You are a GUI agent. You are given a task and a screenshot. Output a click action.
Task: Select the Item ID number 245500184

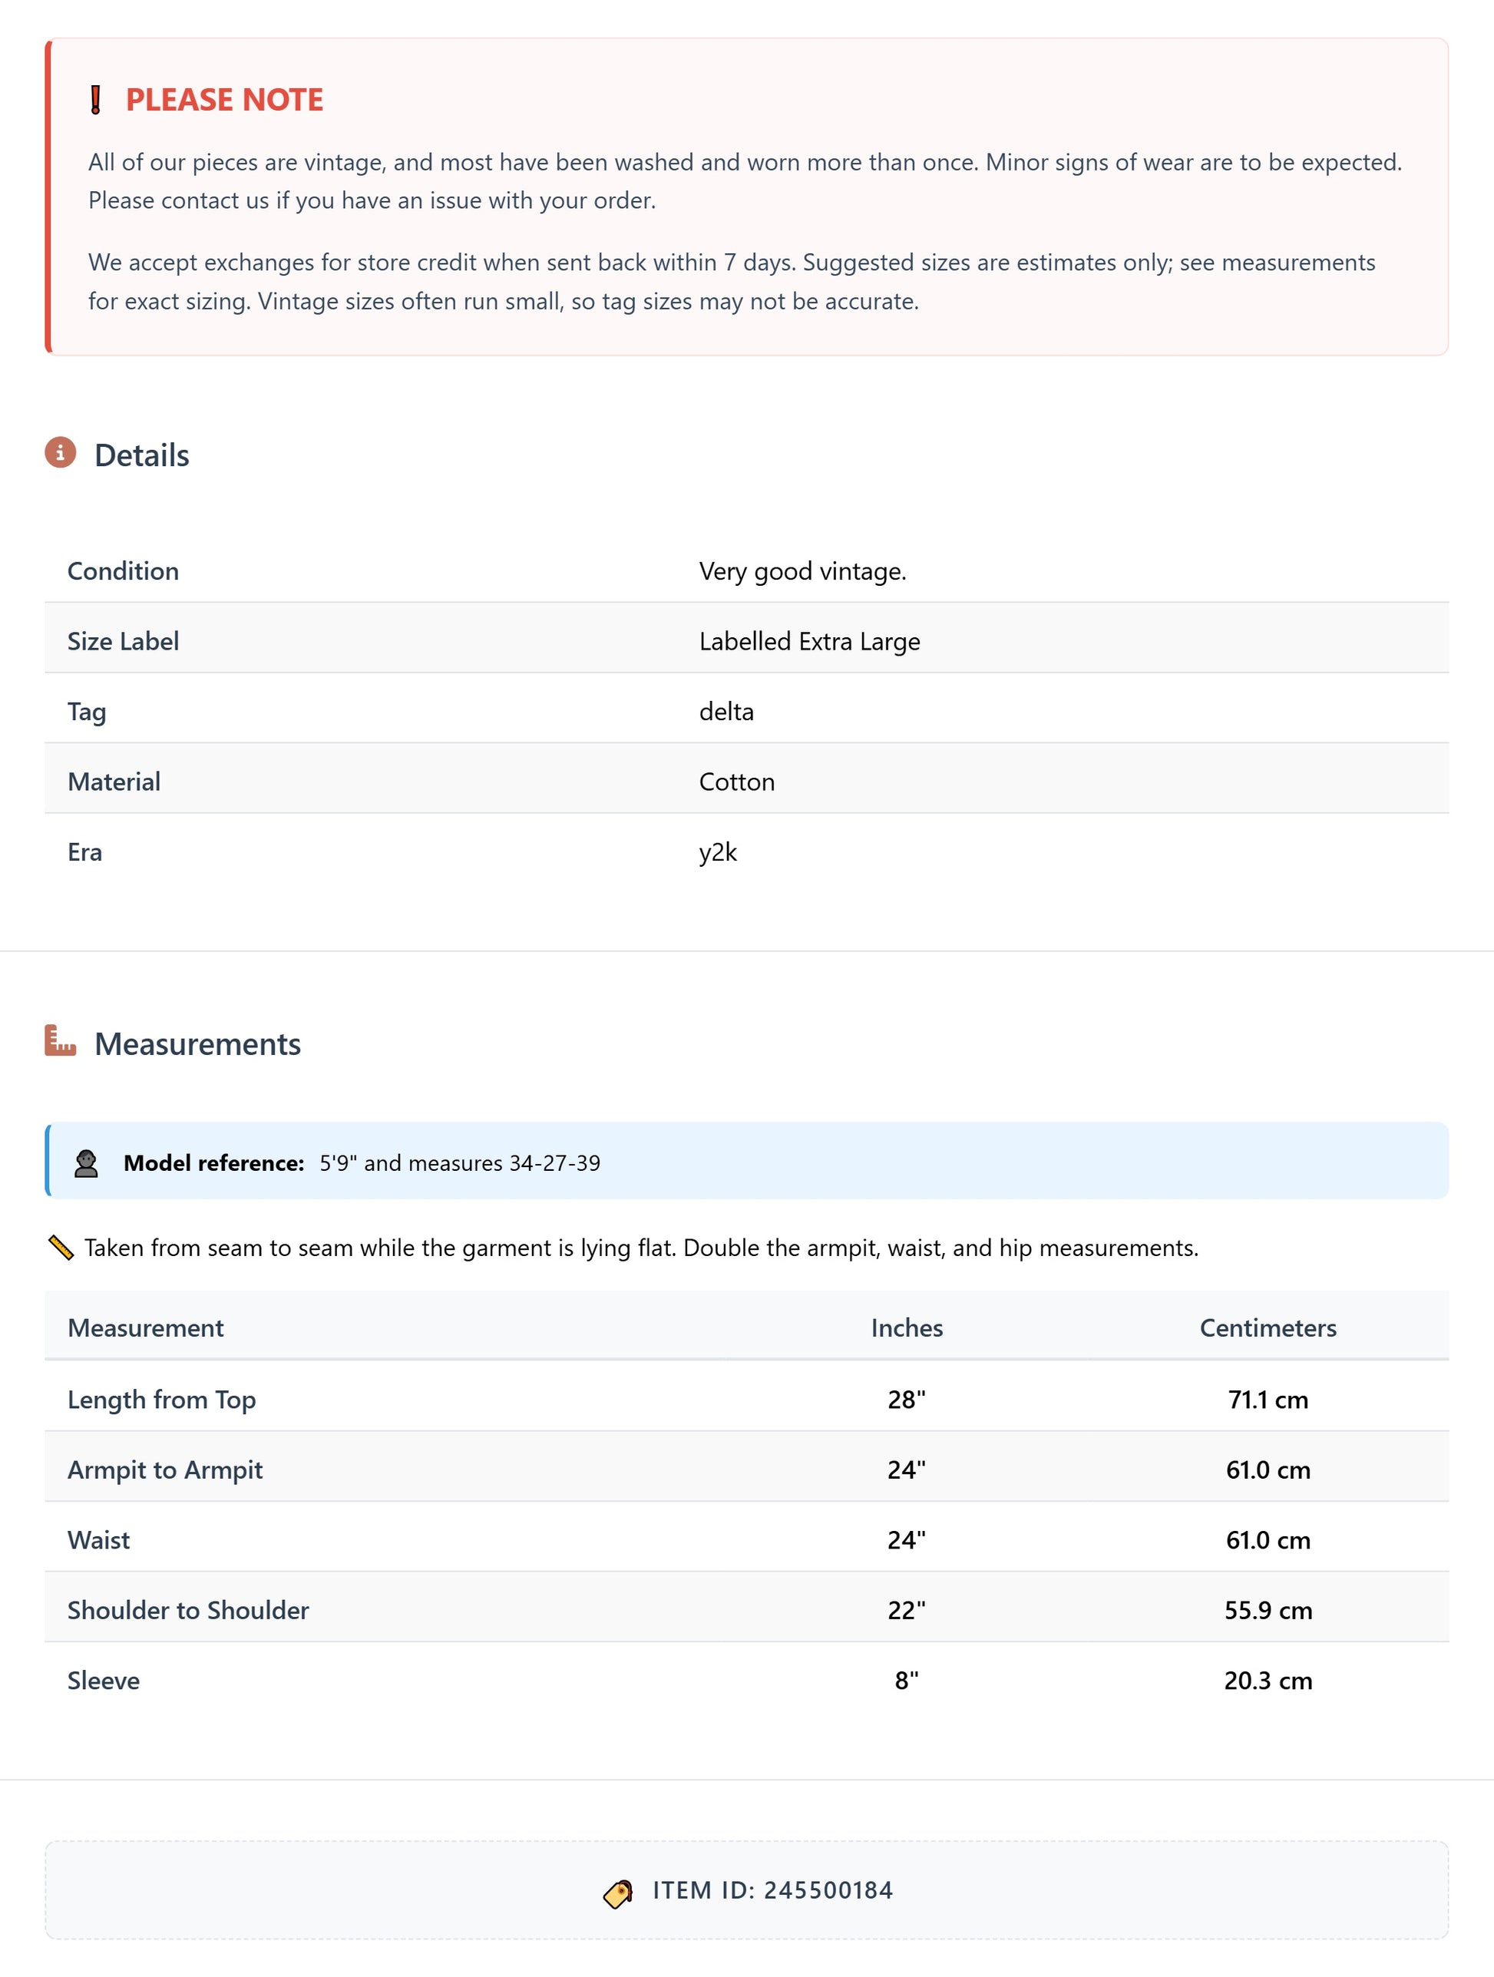[x=828, y=1890]
